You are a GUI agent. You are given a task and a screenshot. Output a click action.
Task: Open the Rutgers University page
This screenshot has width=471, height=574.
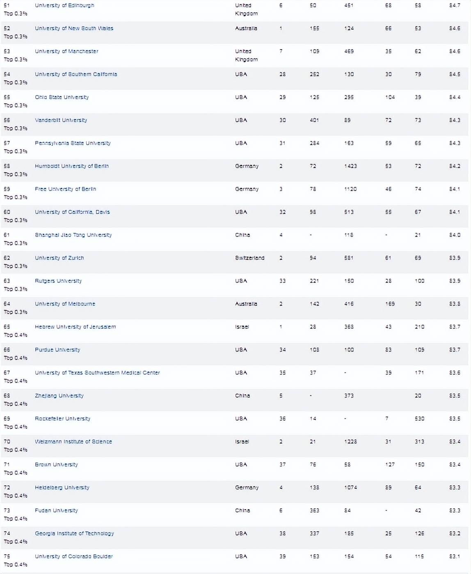pyautogui.click(x=58, y=281)
